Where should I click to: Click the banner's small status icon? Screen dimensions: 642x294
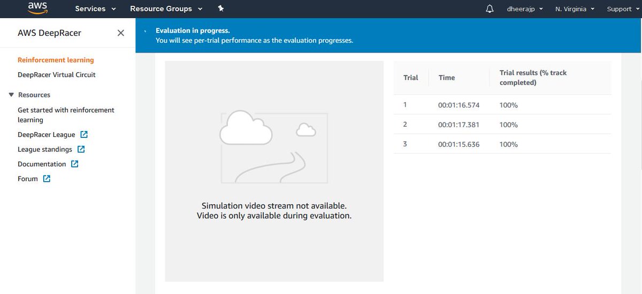coord(146,31)
